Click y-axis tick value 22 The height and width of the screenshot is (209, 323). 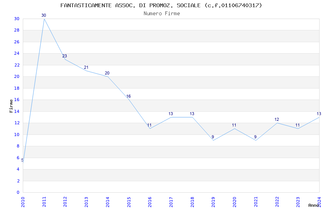tap(17, 65)
